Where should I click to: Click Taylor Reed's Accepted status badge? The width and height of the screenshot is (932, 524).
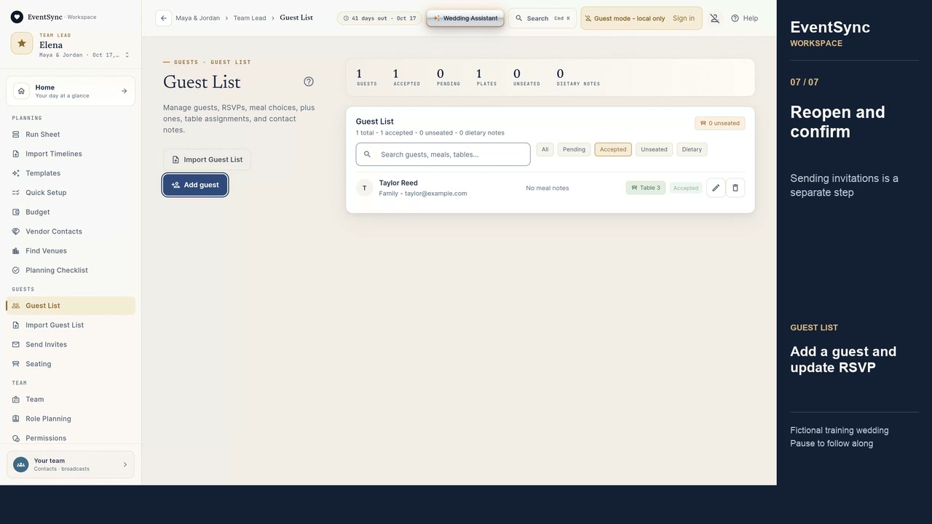[x=686, y=188]
